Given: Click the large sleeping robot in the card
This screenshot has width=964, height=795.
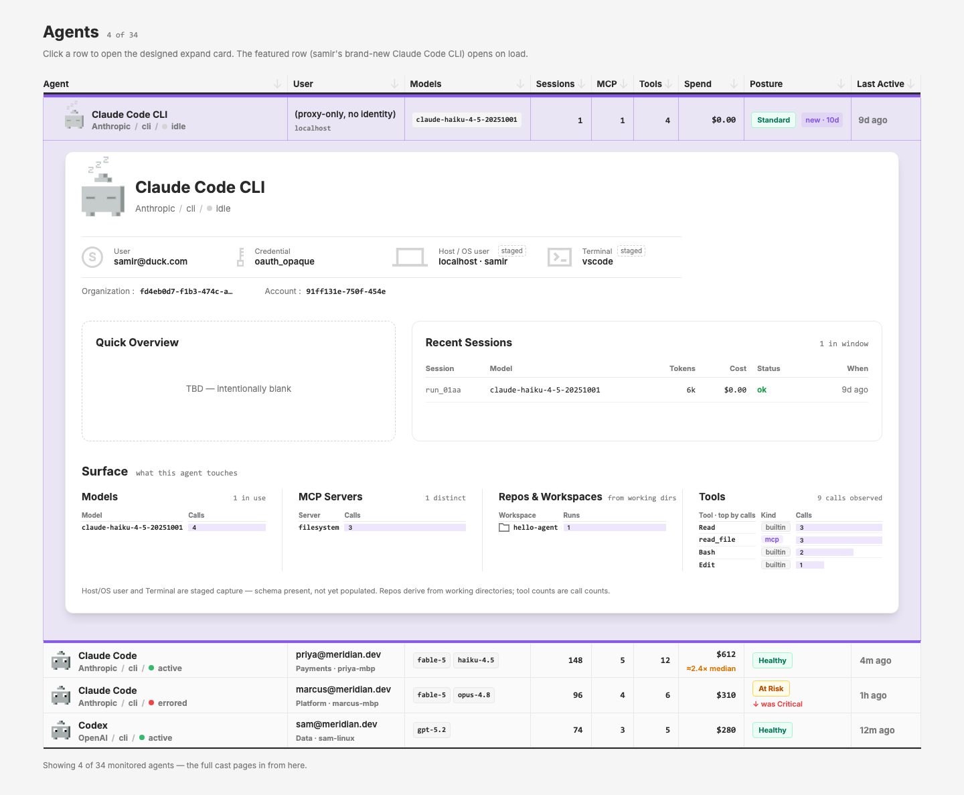Looking at the screenshot, I should pyautogui.click(x=103, y=187).
